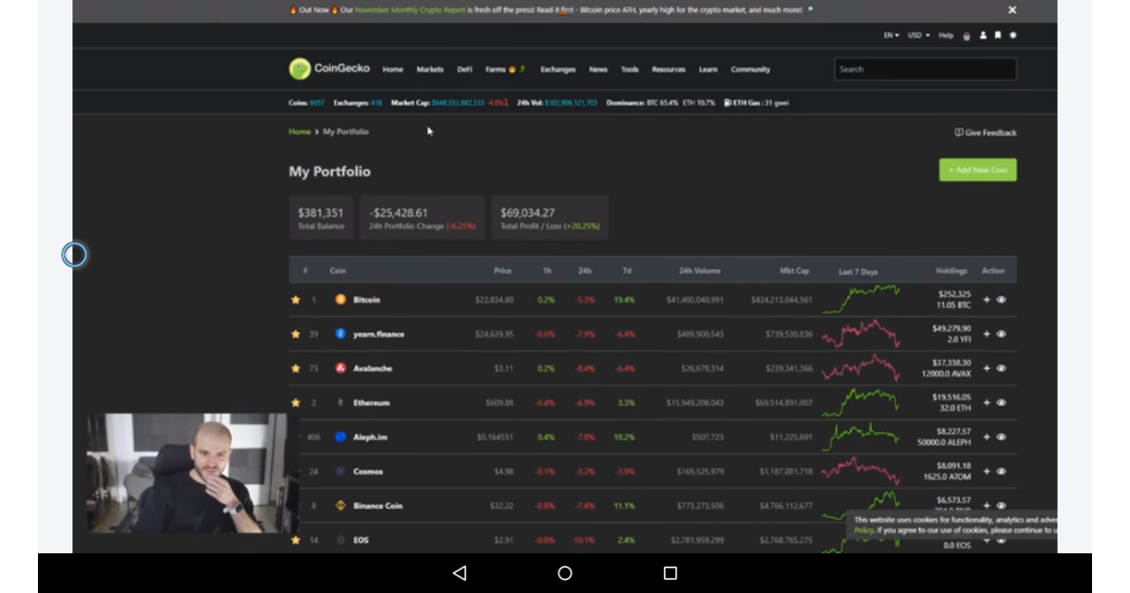Image resolution: width=1130 pixels, height=593 pixels.
Task: Unfavorite Ethereum with its star icon
Action: [295, 403]
